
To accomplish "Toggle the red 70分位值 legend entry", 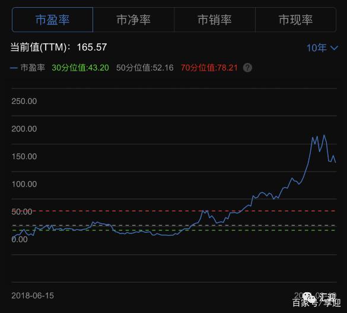I will click(x=209, y=68).
